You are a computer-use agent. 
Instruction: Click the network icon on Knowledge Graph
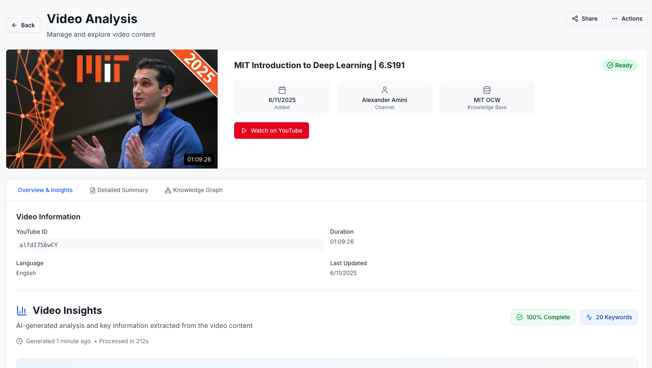[x=168, y=190]
